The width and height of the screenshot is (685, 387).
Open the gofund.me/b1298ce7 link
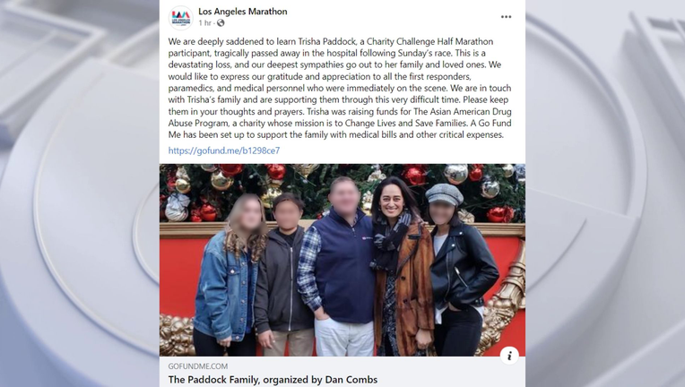coord(224,150)
